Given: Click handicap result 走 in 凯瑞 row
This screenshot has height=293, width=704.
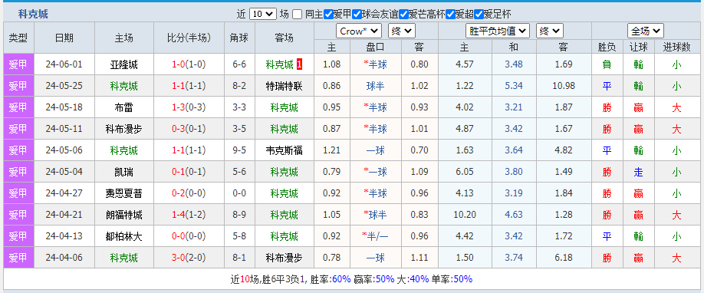Looking at the screenshot, I should click(x=639, y=172).
